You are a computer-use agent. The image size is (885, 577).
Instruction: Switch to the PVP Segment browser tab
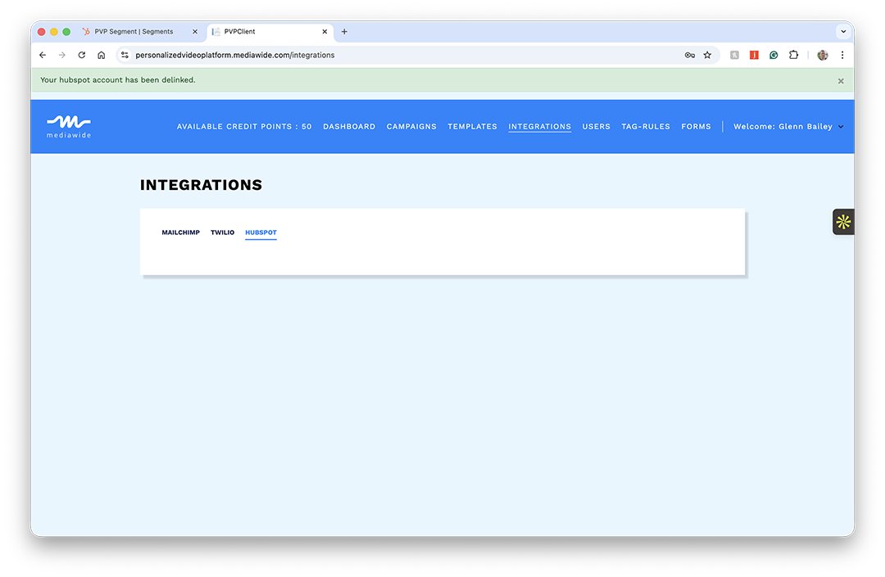[x=134, y=32]
